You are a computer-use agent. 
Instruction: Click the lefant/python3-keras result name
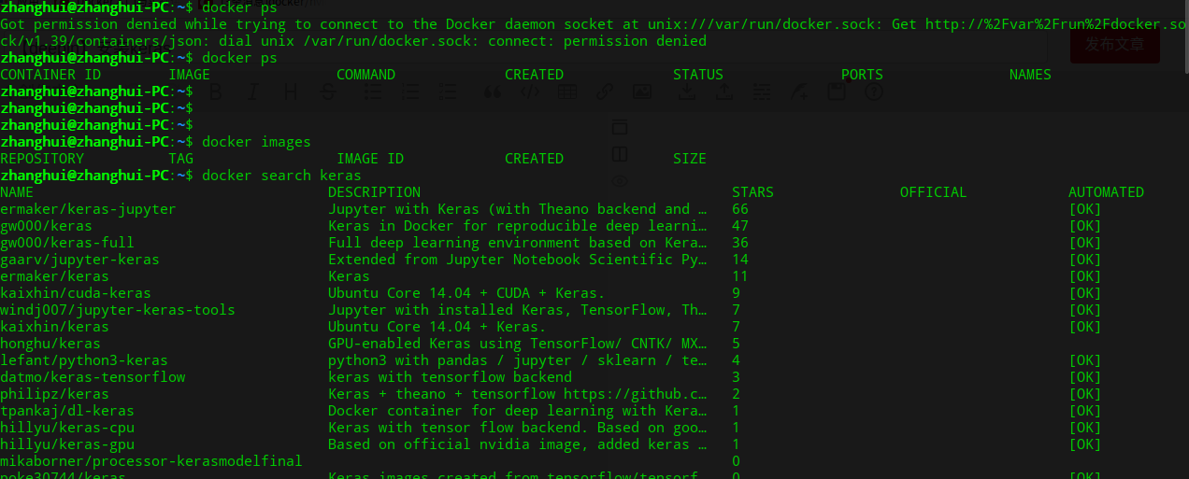pyautogui.click(x=84, y=360)
